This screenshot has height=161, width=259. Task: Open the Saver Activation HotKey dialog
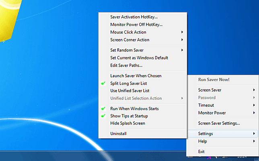pos(143,17)
